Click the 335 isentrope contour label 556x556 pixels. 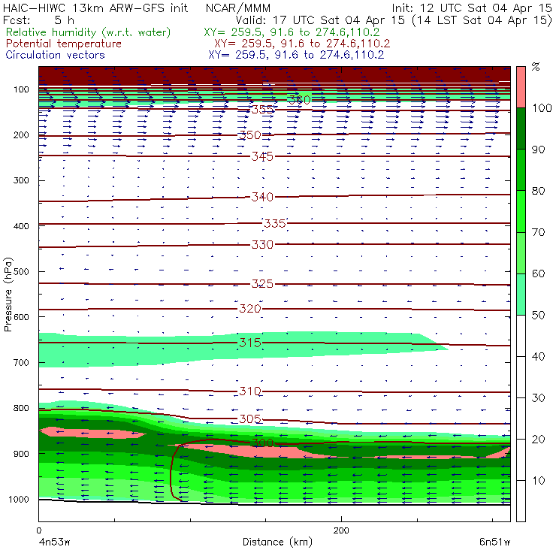(275, 223)
